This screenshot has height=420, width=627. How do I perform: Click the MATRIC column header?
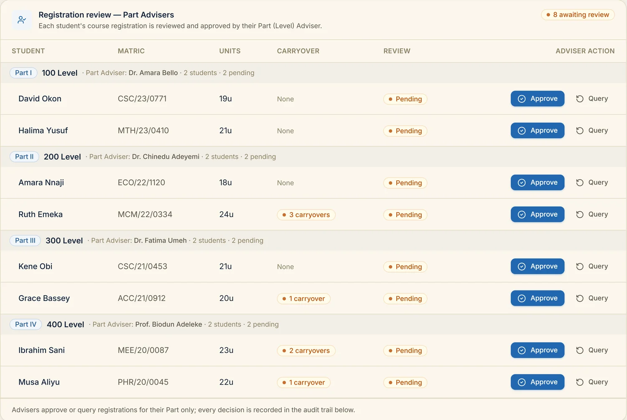(131, 51)
